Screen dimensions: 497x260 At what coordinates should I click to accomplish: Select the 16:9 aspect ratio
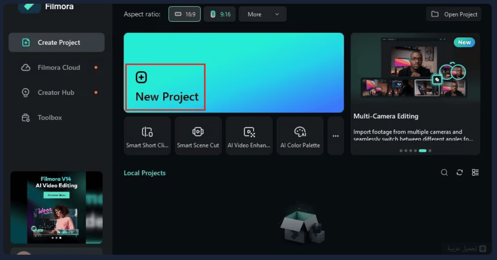(x=185, y=14)
